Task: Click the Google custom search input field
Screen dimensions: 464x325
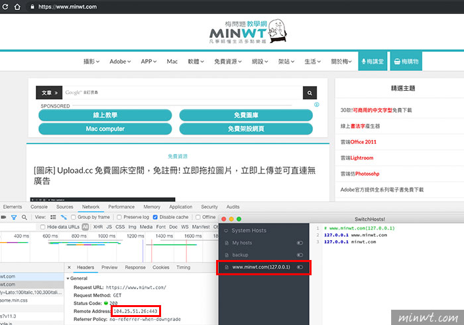Action: click(182, 93)
